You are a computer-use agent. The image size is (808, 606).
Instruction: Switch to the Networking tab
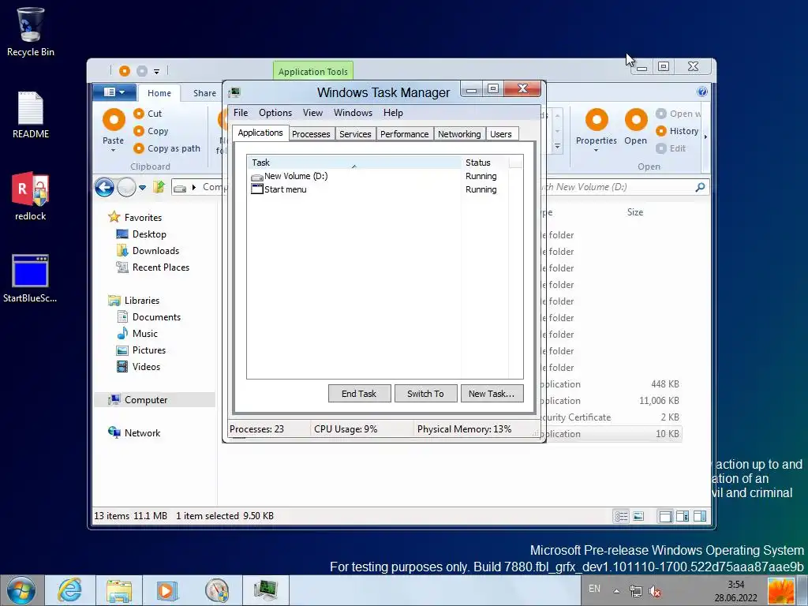(x=459, y=134)
